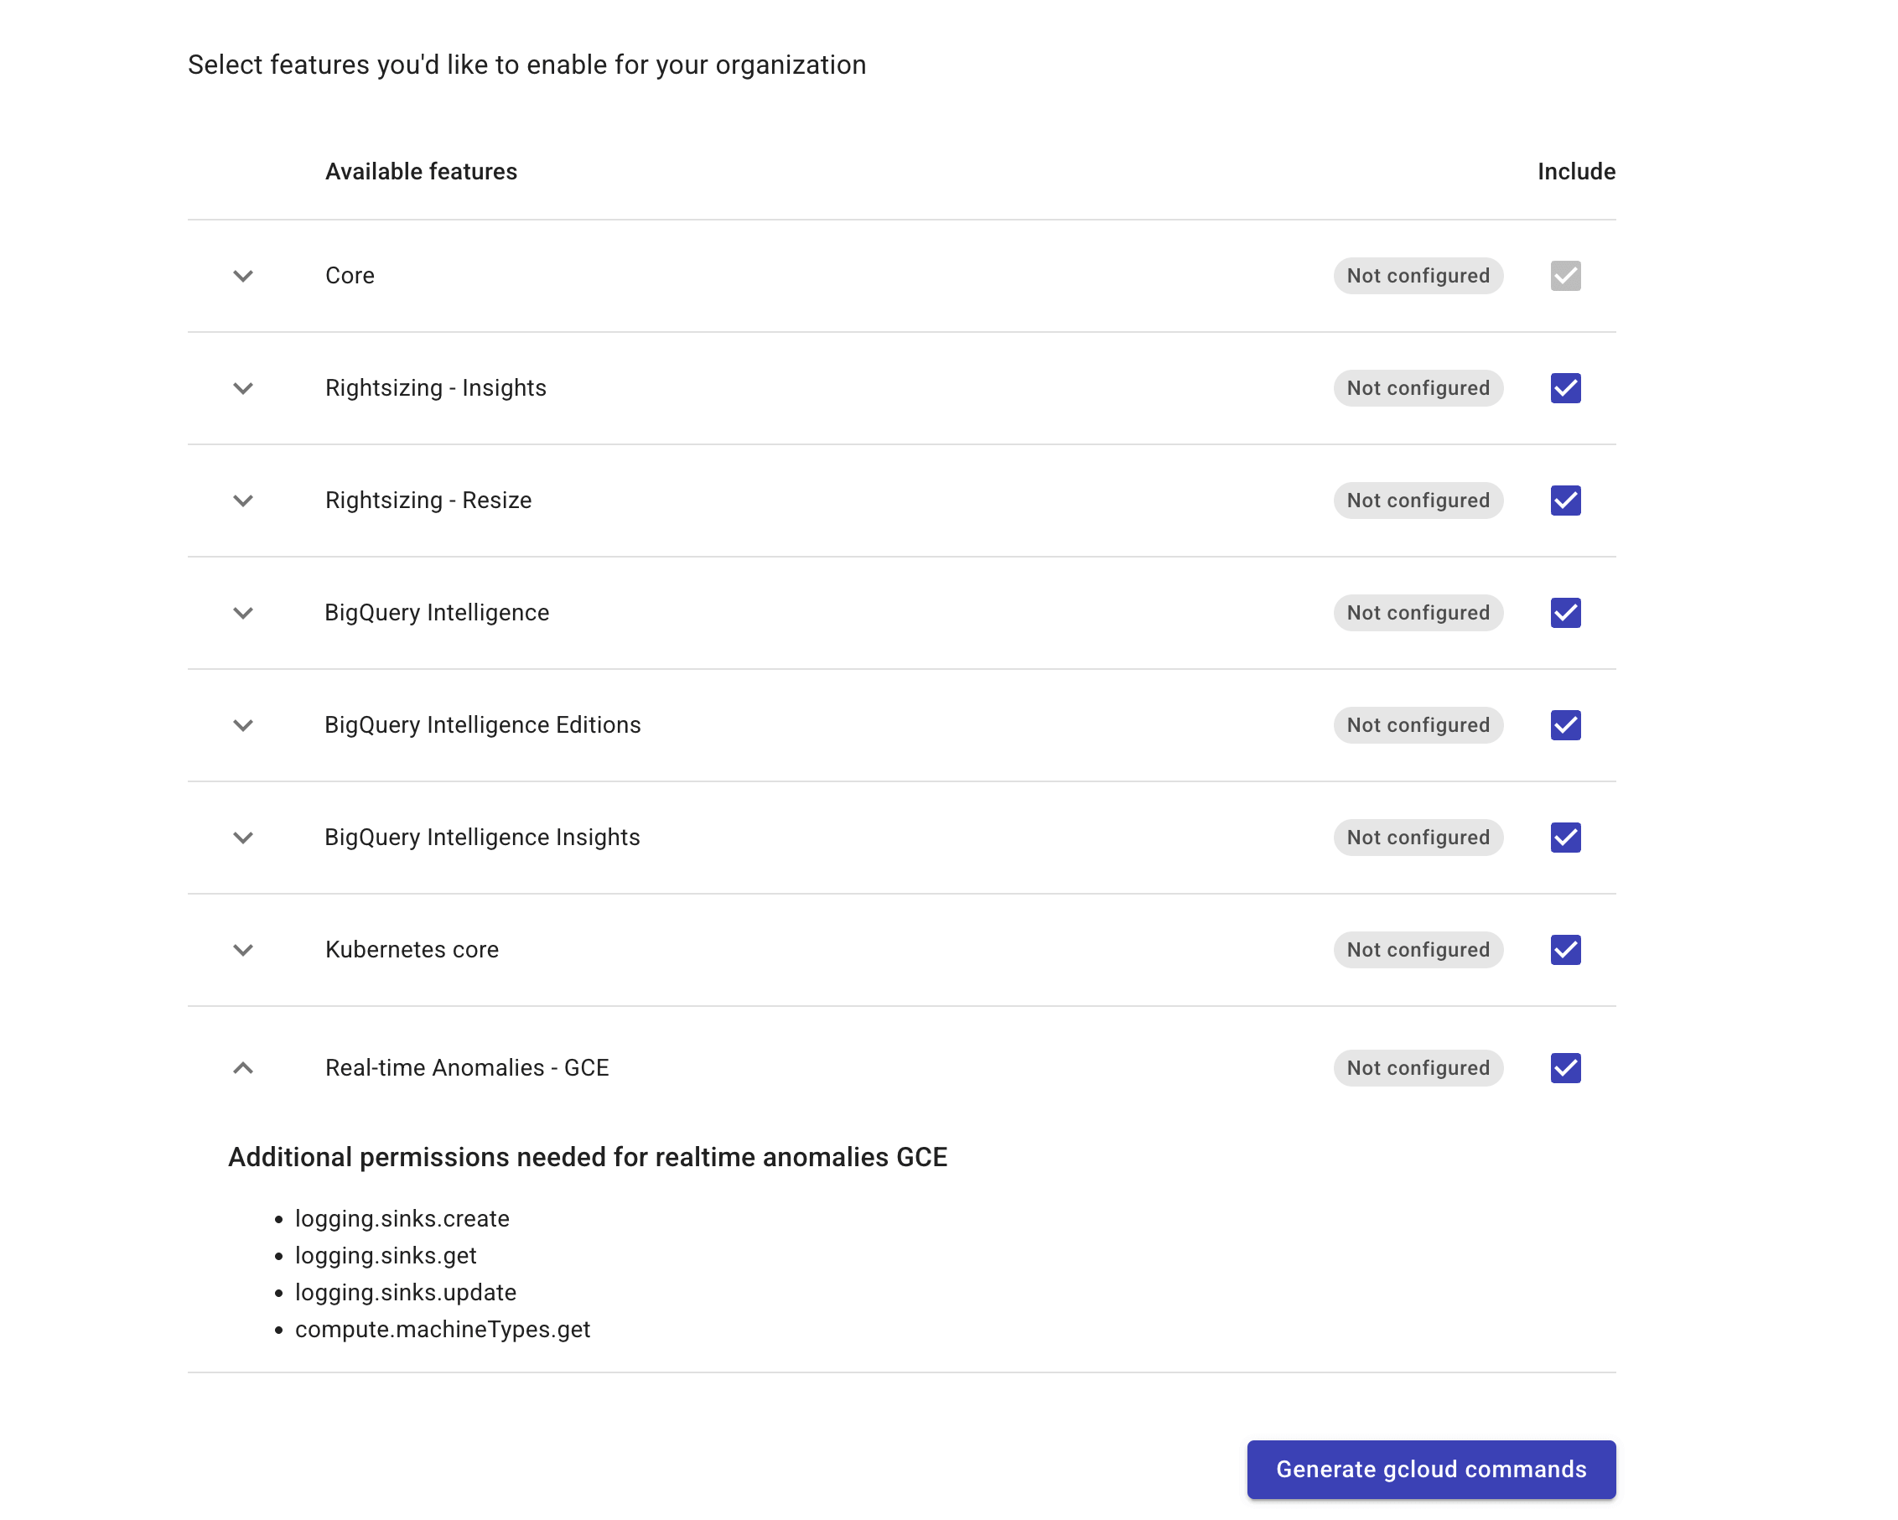Image resolution: width=1898 pixels, height=1520 pixels.
Task: Expand Rightsizing - Resize details
Action: [x=243, y=501]
